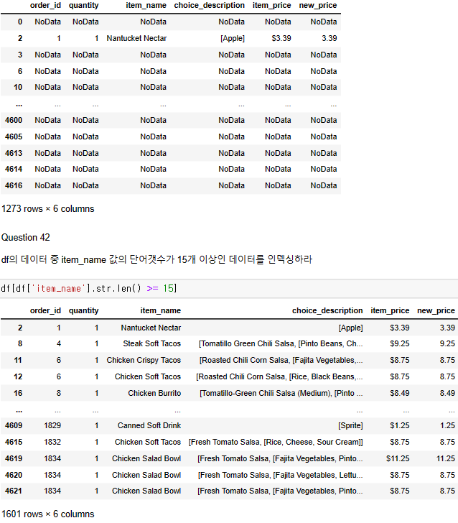Viewport: 458px width, 523px height.
Task: Click row index 4609 in the bottom table
Action: pos(14,425)
